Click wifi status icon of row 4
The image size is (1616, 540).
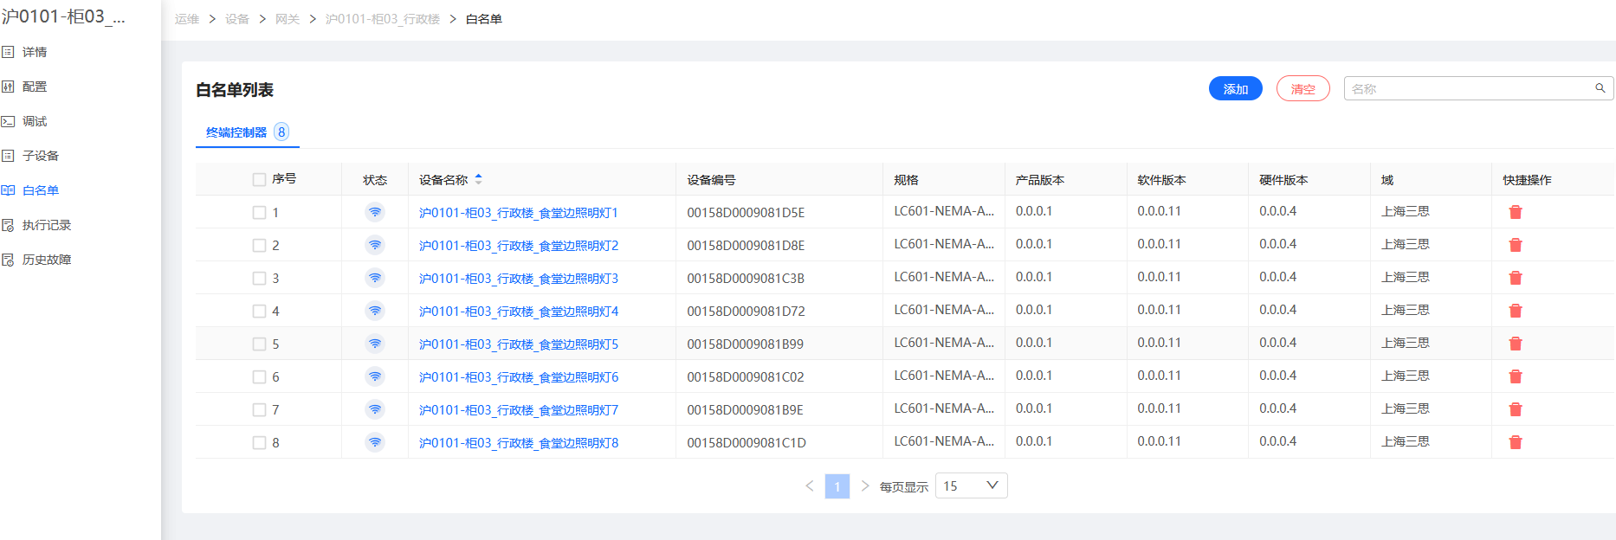375,311
